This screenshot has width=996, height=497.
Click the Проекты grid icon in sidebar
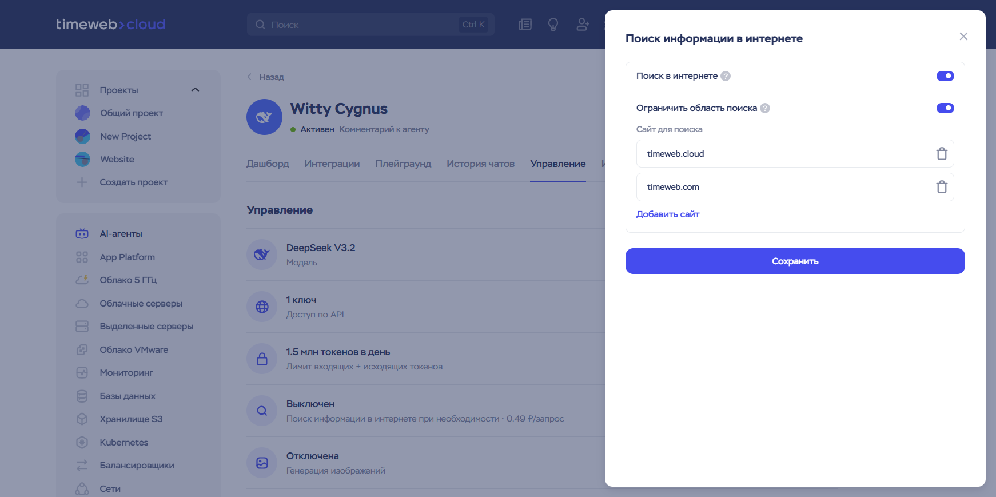click(x=82, y=90)
